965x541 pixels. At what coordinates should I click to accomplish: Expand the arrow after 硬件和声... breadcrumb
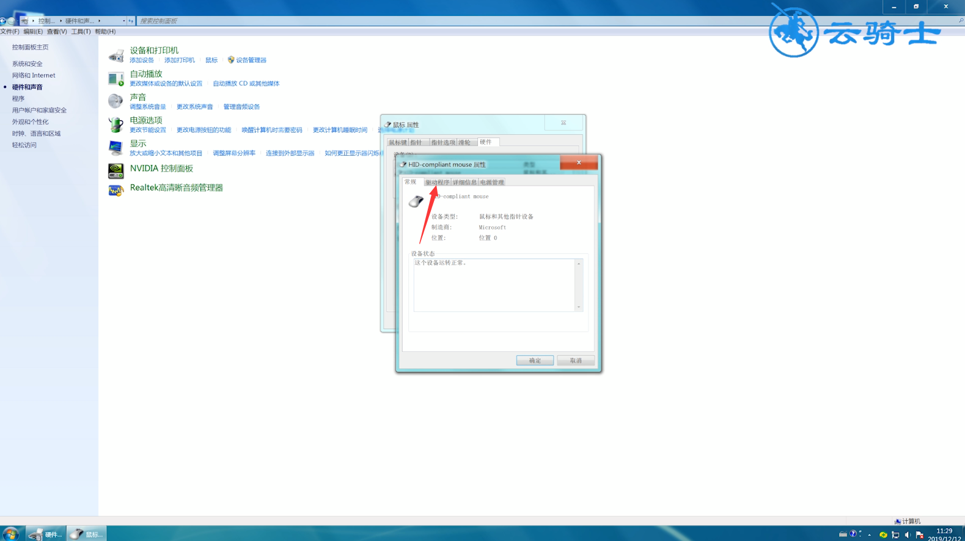pos(99,21)
